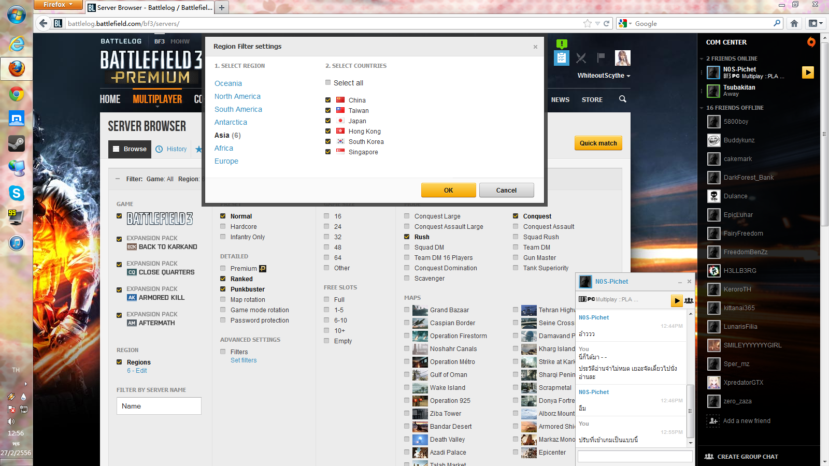This screenshot has width=829, height=466.
Task: Bookmark this page with the star icon
Action: 587,23
